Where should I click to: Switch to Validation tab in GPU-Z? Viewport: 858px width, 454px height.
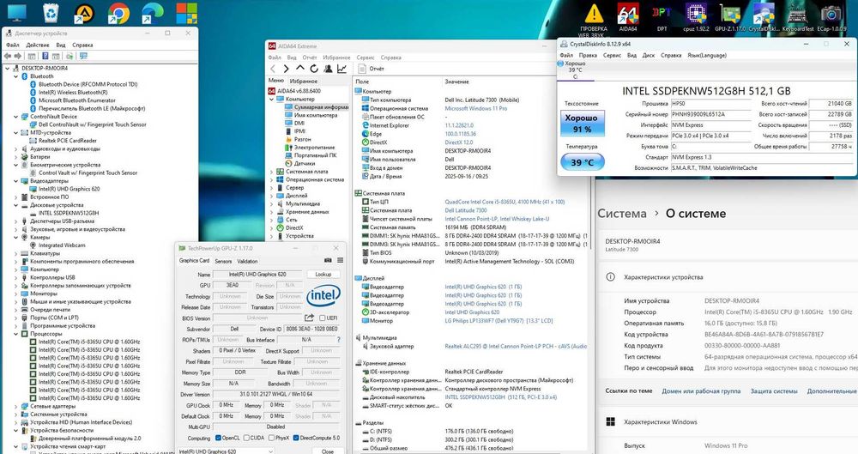pyautogui.click(x=247, y=261)
